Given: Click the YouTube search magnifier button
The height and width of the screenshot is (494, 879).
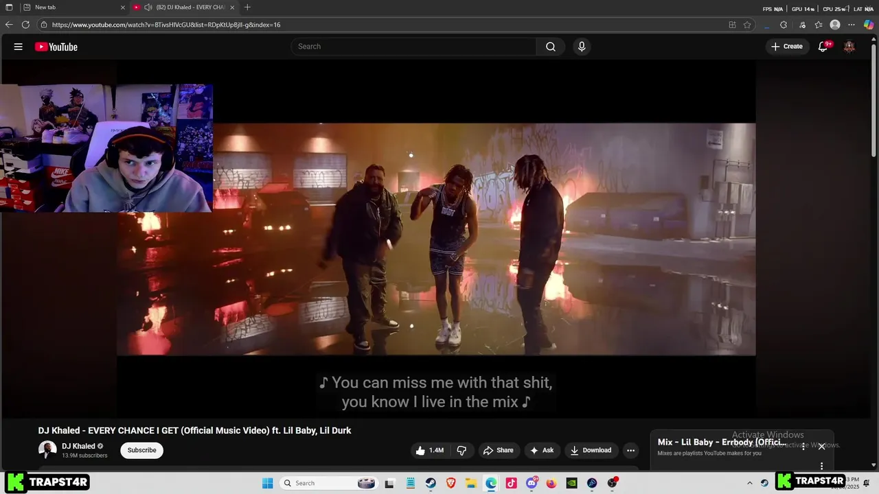Looking at the screenshot, I should click(551, 47).
